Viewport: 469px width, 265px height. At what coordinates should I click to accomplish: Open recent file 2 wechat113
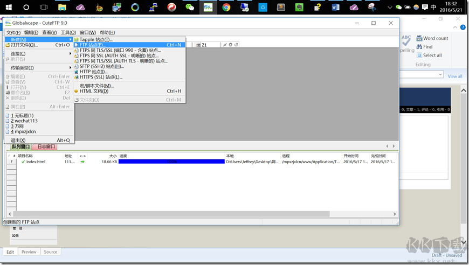tap(39, 121)
